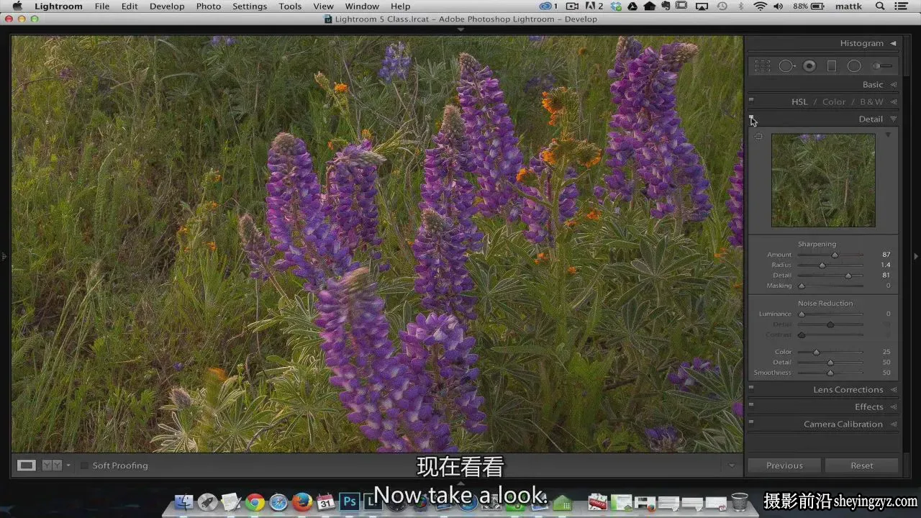Collapse the Histogram panel
The width and height of the screenshot is (921, 518).
[893, 43]
